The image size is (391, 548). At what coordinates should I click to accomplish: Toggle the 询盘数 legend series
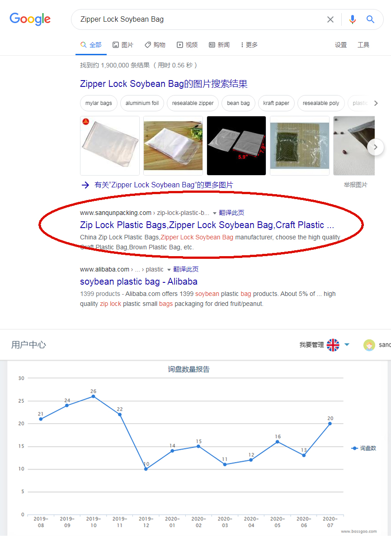pos(364,448)
